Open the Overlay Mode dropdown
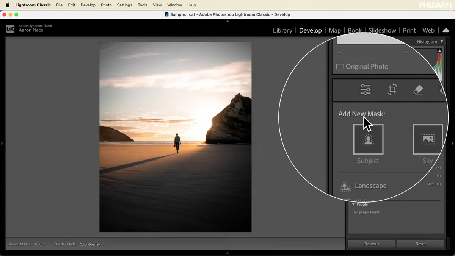The image size is (455, 256). click(91, 244)
